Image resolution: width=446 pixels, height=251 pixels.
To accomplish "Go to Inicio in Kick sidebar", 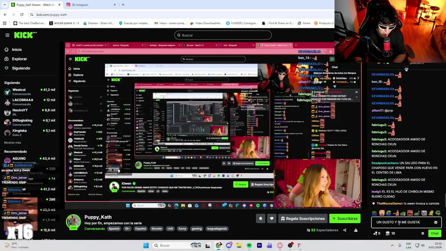I will (17, 50).
